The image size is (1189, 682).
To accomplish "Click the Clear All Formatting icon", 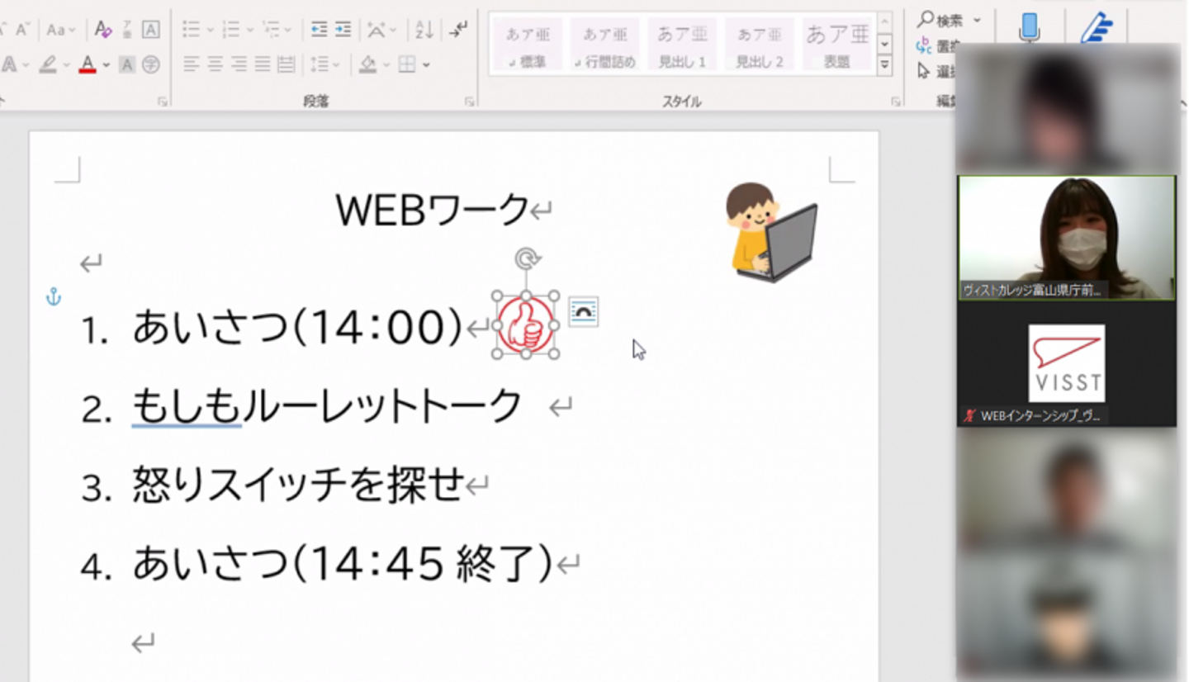I will tap(102, 30).
